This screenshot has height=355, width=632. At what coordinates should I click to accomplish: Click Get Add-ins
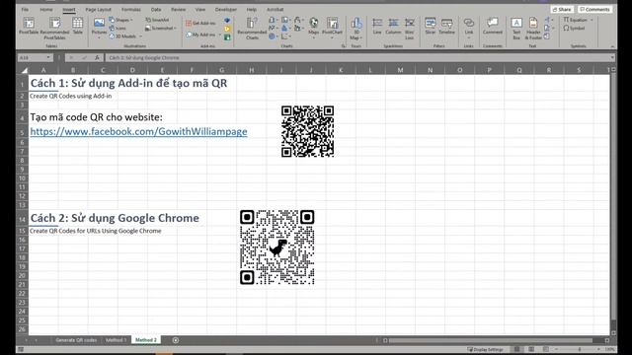(x=200, y=23)
